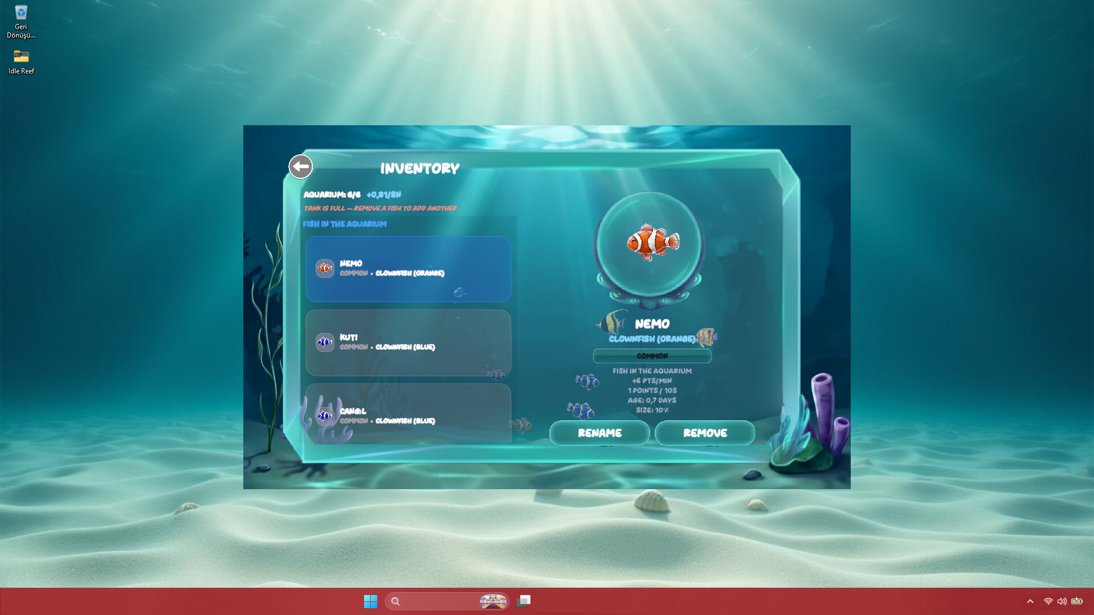Image resolution: width=1094 pixels, height=615 pixels.
Task: Click Kuti's blue clownfish thumbnail icon
Action: [325, 342]
